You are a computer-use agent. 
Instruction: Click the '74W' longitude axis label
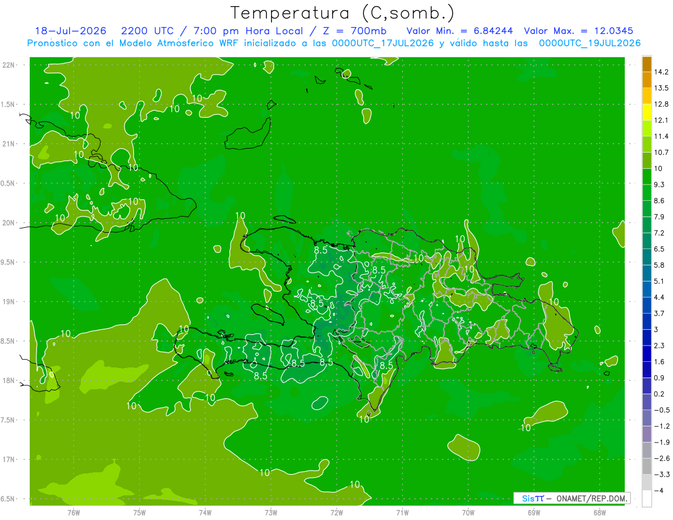click(205, 512)
